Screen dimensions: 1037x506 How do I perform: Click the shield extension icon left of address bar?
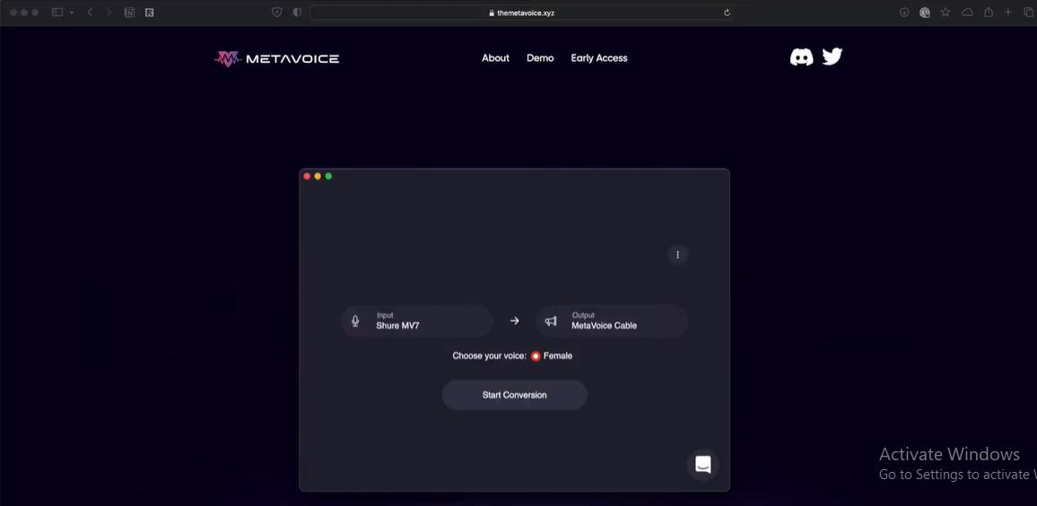(x=277, y=13)
